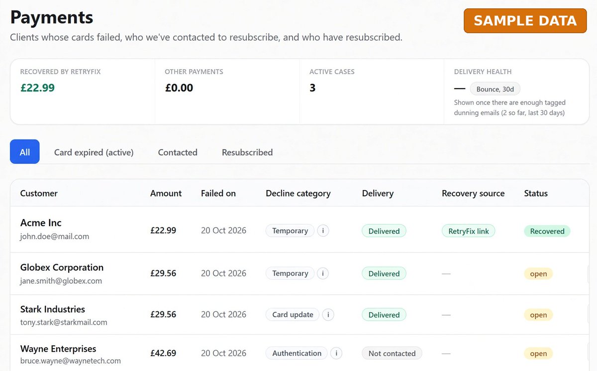Click email bruce.wayne@waynetech.com
Viewport: 597px width, 371px height.
pyautogui.click(x=70, y=361)
